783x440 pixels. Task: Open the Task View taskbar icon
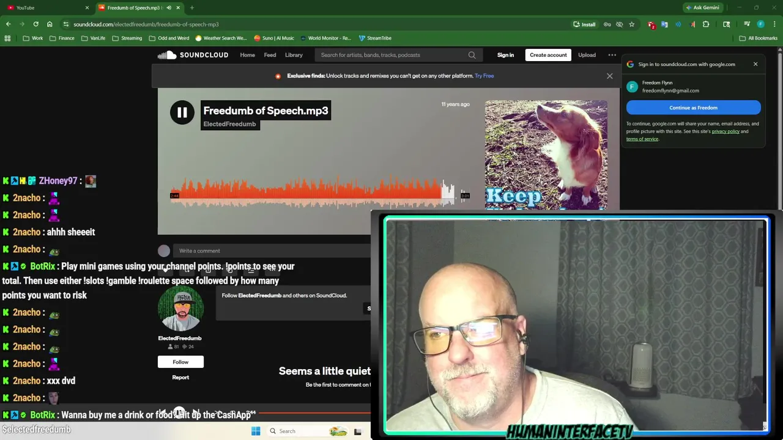358,431
